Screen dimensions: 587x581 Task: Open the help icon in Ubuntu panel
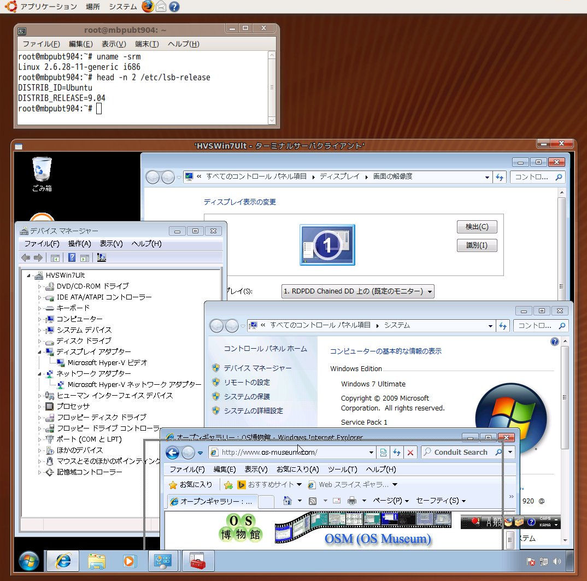pos(174,7)
